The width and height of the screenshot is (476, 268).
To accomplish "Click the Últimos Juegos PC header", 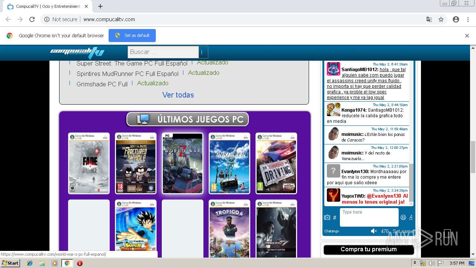I will pos(187,119).
